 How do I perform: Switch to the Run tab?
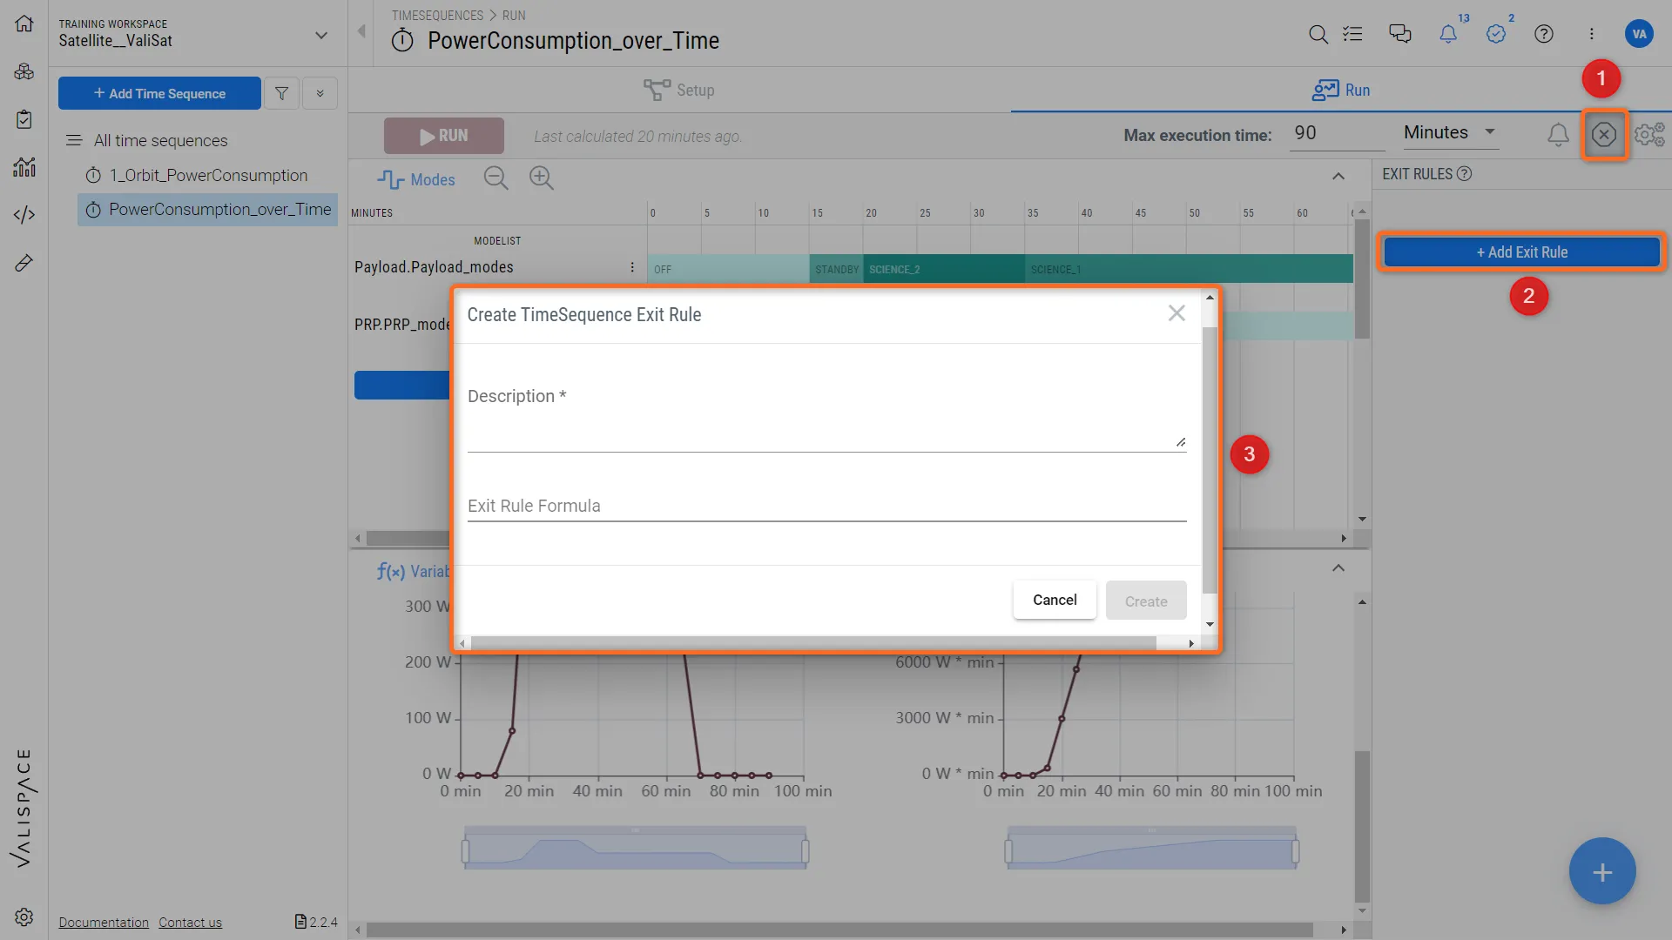tap(1341, 90)
